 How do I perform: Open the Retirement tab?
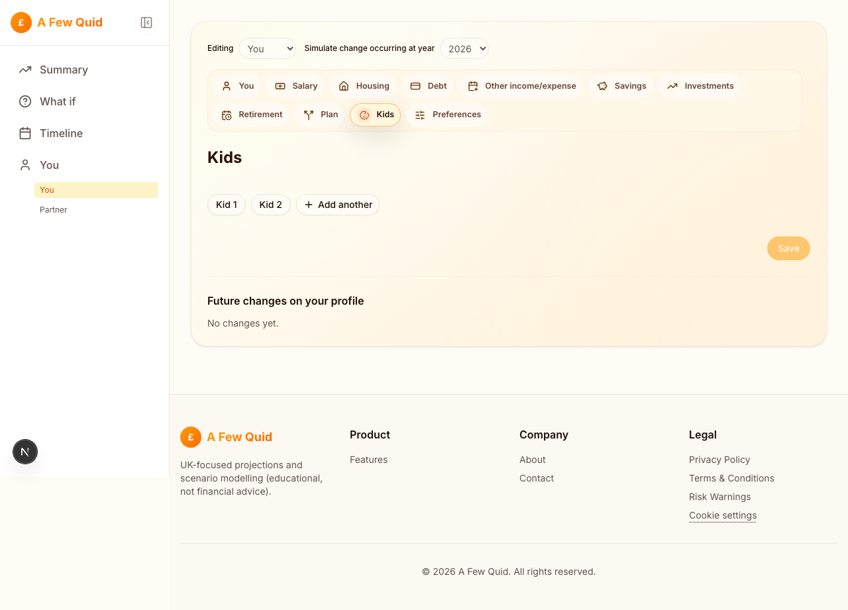(x=252, y=115)
